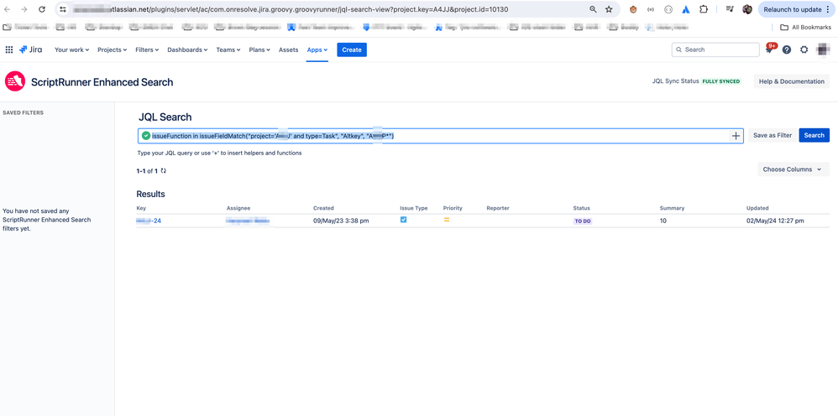838x416 pixels.
Task: Open the browser Extensions puzzle icon
Action: pyautogui.click(x=704, y=9)
